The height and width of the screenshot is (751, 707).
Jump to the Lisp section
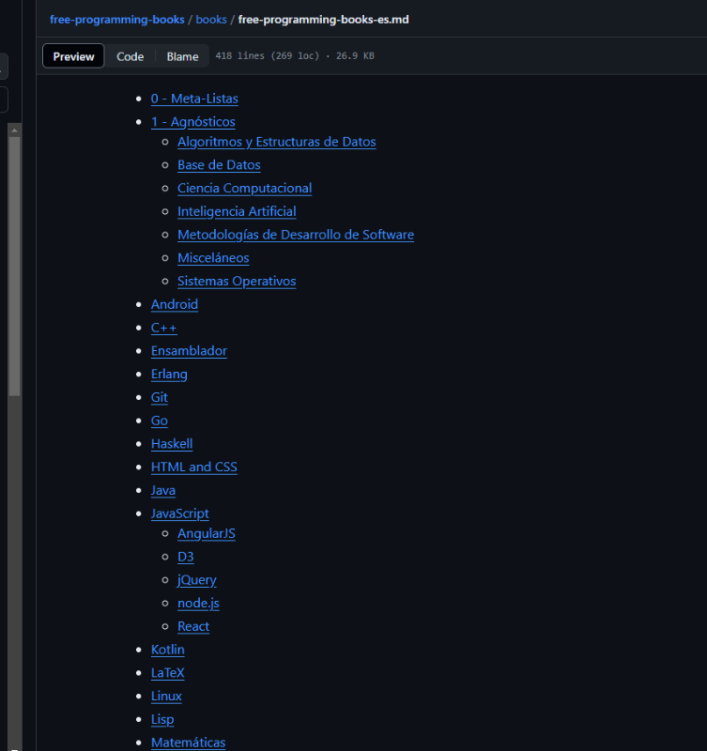162,719
